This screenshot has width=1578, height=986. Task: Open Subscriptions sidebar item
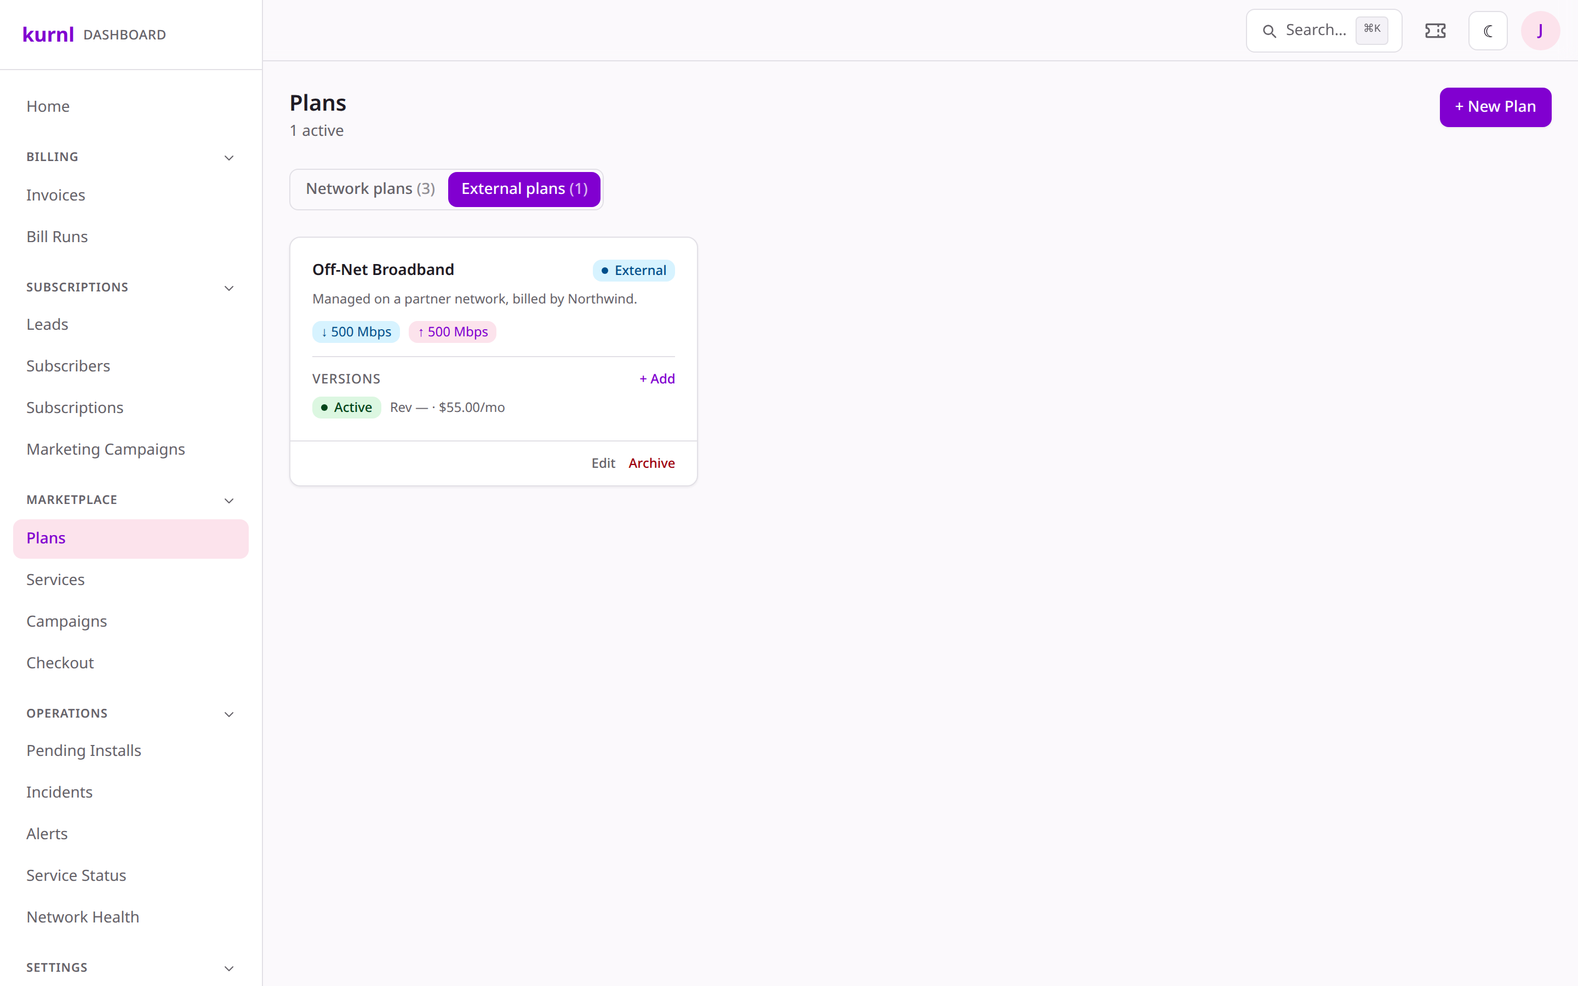click(x=130, y=408)
